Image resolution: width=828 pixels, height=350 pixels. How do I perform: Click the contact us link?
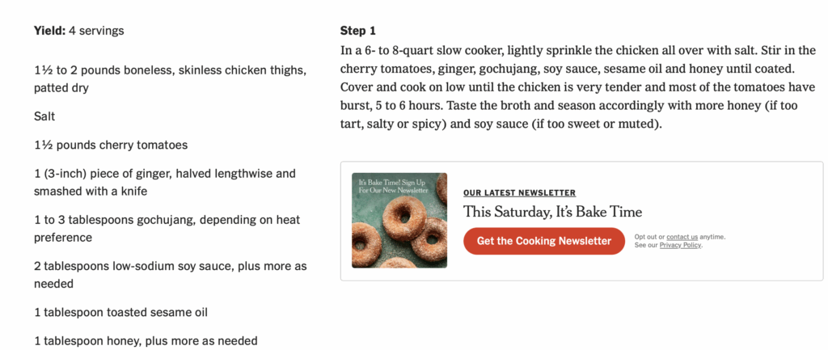pos(682,237)
